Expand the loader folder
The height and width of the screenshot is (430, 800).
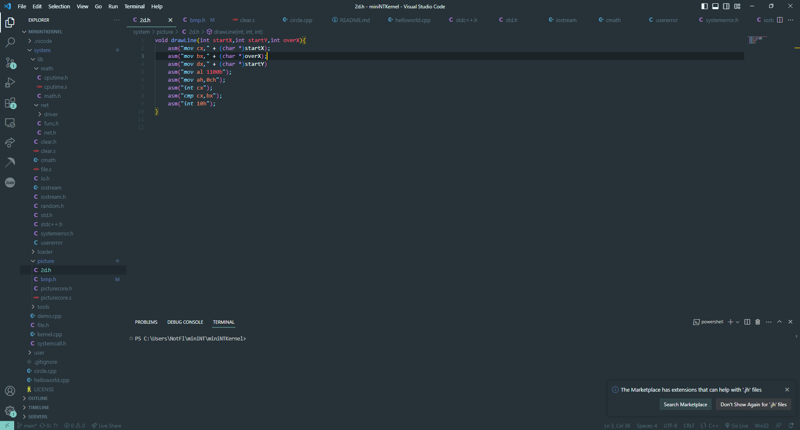click(x=33, y=252)
